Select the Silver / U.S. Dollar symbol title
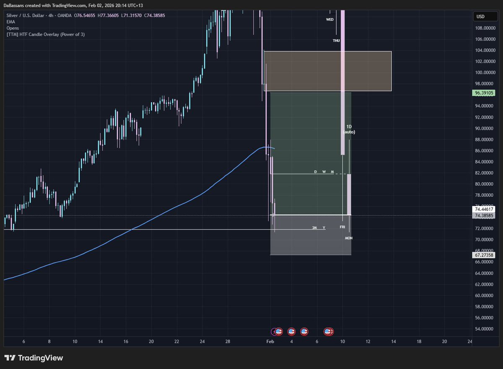 point(25,15)
